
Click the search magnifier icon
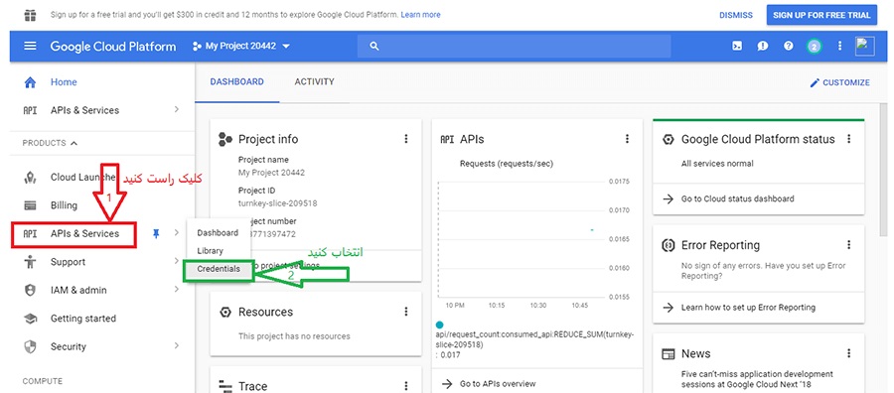point(374,46)
